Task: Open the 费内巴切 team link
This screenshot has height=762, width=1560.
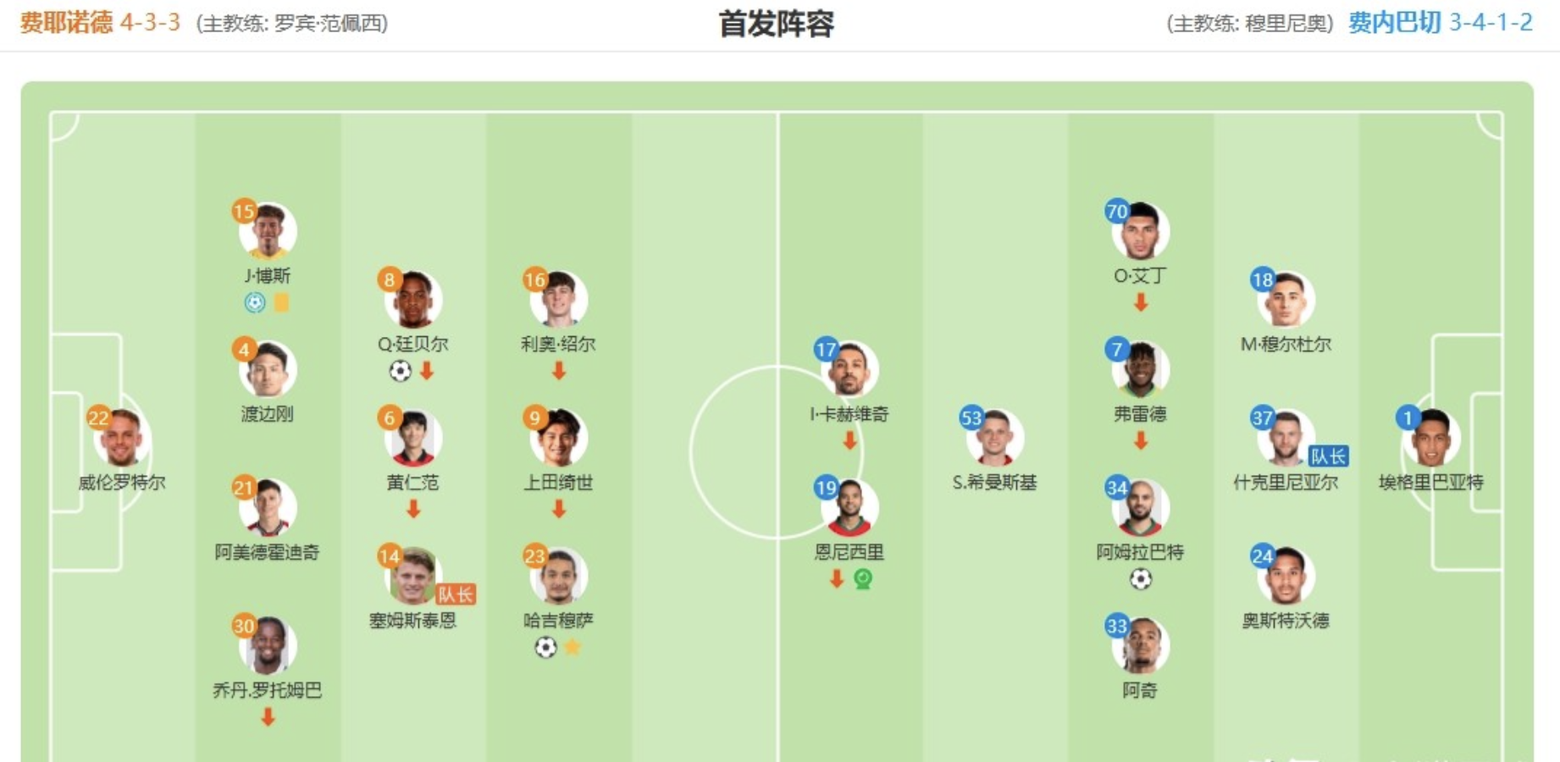Action: (1395, 22)
